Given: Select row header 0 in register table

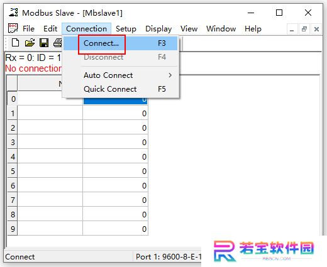Looking at the screenshot, I should tap(13, 99).
